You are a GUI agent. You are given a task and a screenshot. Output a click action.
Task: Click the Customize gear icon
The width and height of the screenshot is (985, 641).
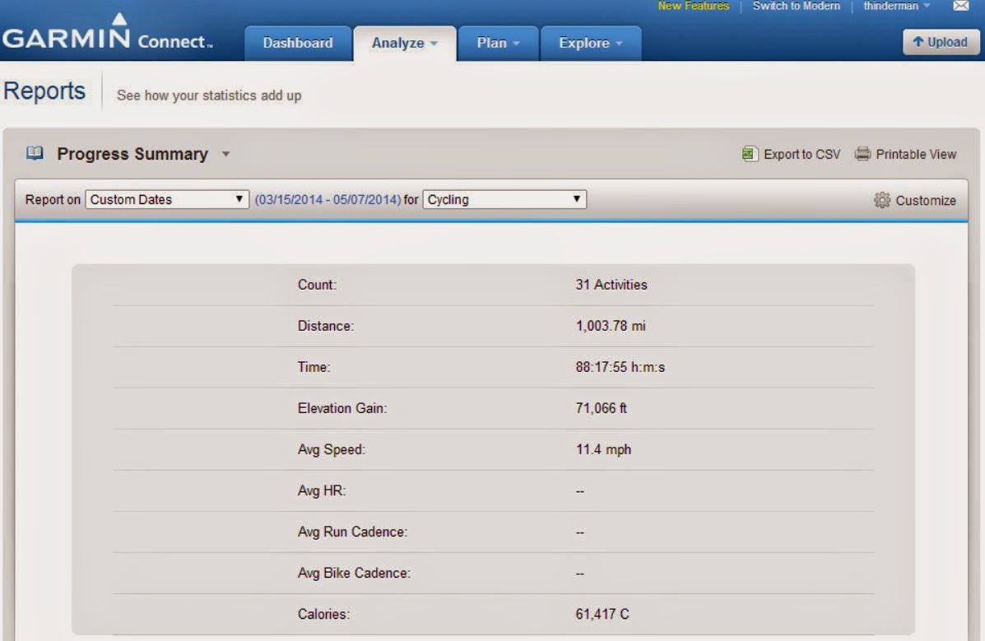point(882,200)
